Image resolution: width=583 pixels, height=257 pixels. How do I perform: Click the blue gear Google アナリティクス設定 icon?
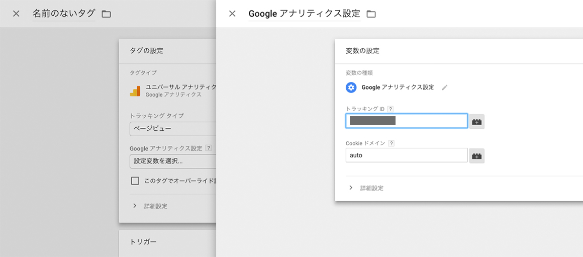click(x=351, y=88)
